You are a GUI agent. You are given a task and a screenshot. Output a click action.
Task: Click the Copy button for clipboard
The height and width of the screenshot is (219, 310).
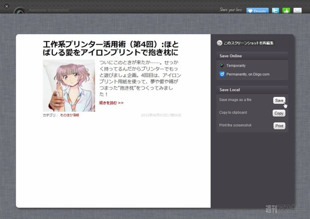pos(279,113)
